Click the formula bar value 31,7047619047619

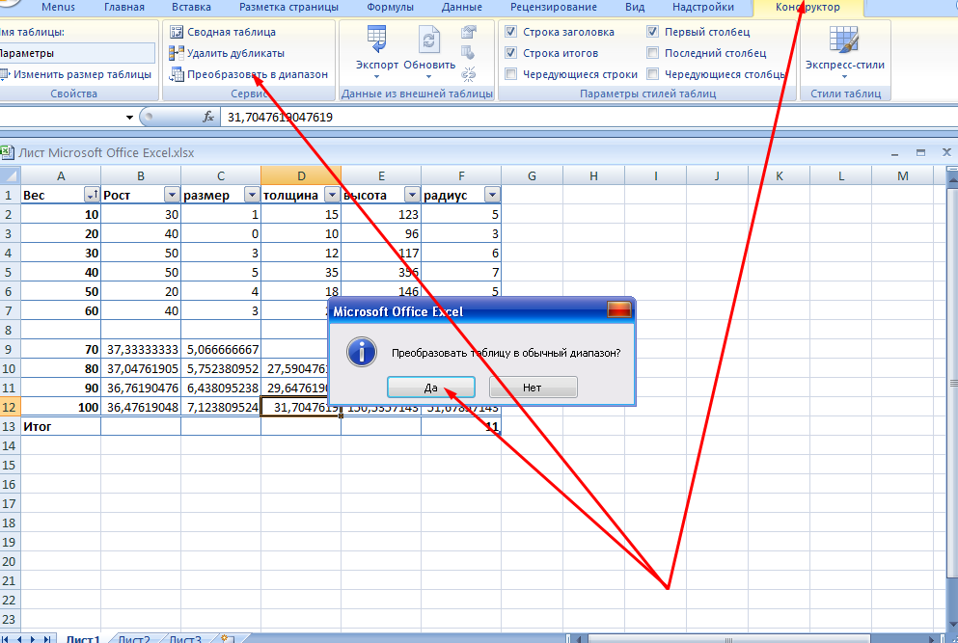pyautogui.click(x=280, y=117)
